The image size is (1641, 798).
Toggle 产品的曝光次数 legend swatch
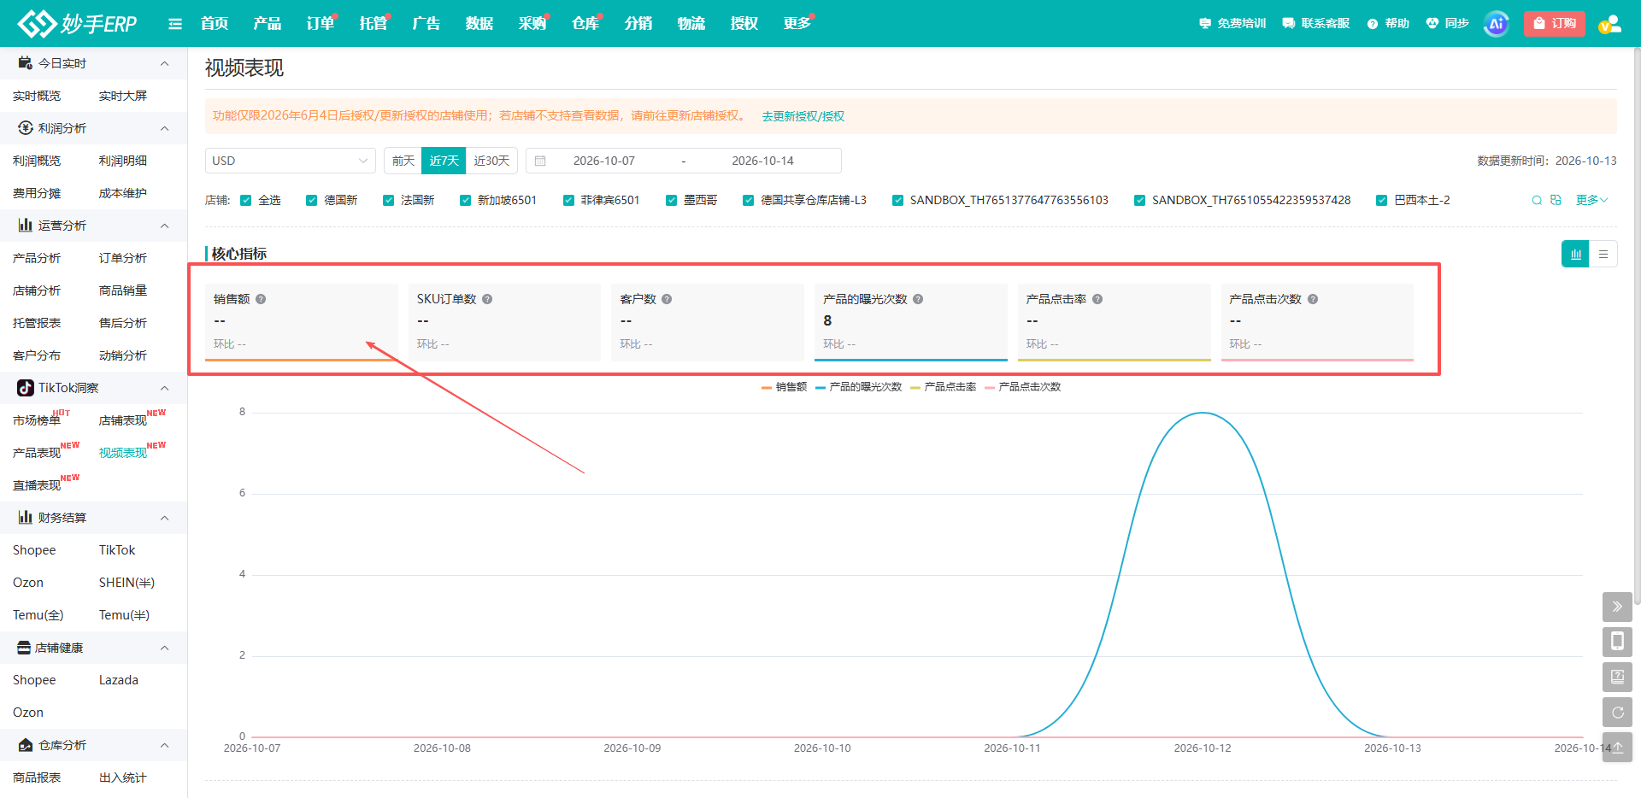point(820,387)
